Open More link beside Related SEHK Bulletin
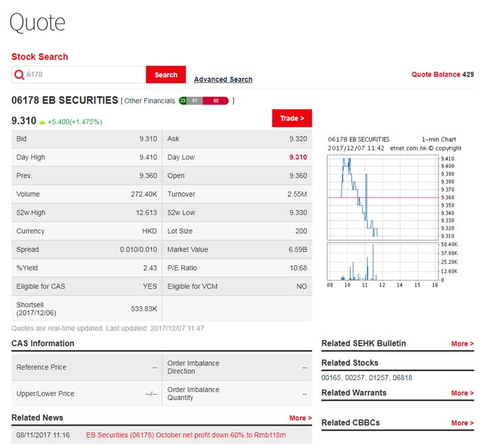The image size is (485, 448). (x=462, y=344)
